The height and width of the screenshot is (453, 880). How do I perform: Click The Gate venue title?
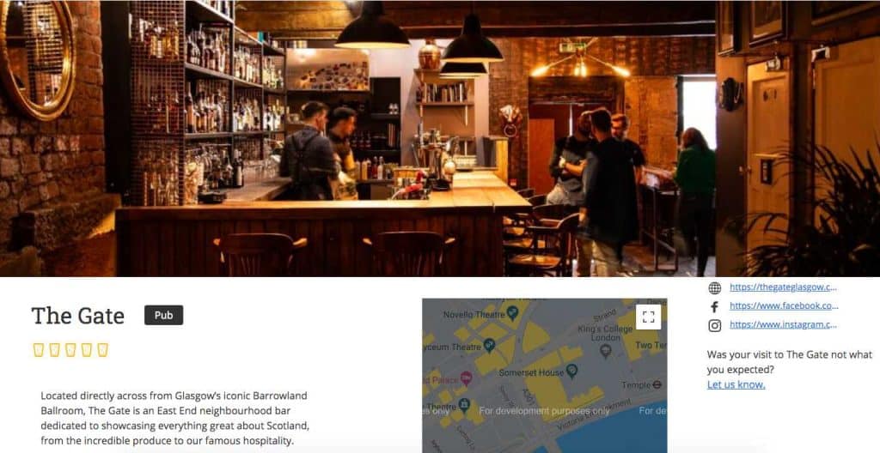point(78,316)
